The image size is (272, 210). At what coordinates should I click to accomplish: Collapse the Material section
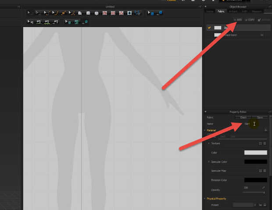205,130
